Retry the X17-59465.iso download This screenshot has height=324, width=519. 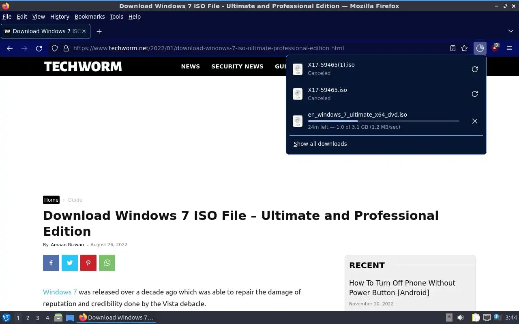(474, 94)
